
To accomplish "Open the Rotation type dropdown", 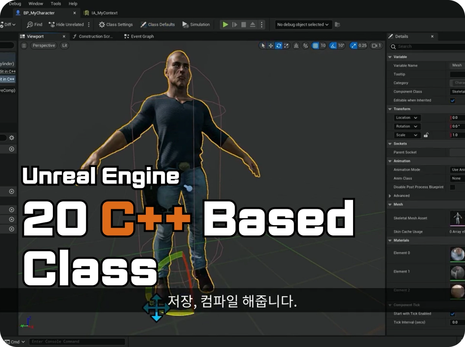I will pos(407,126).
